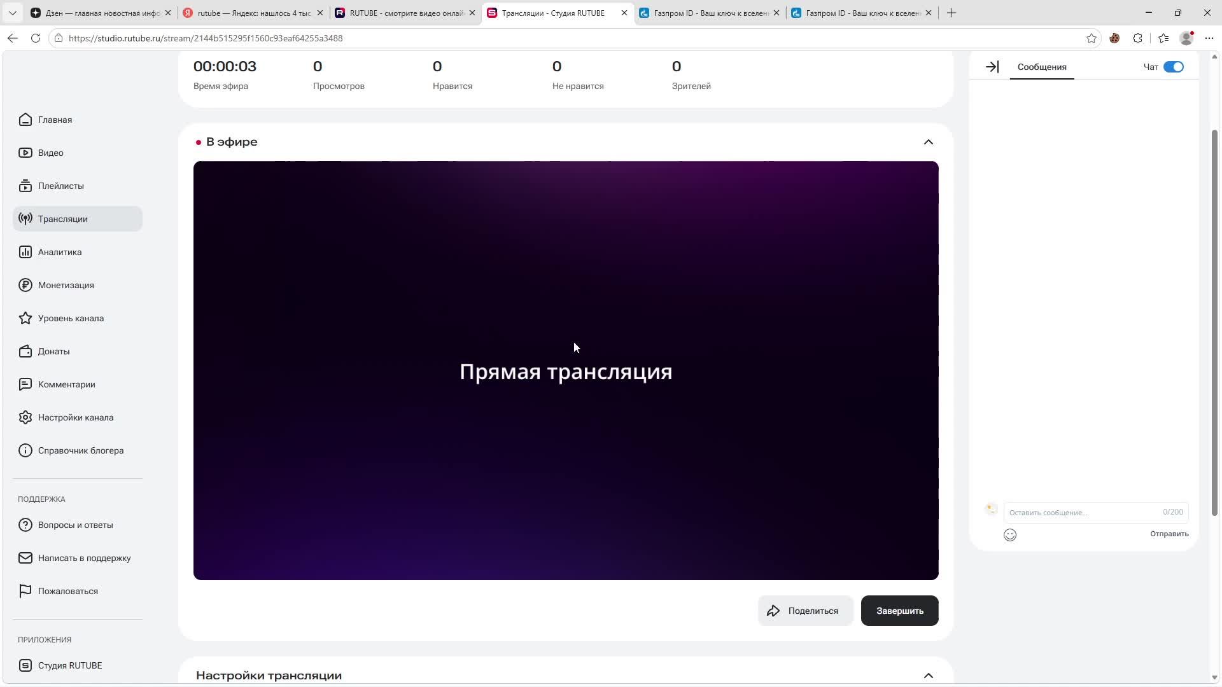Click the Просмотров counter

339,75
